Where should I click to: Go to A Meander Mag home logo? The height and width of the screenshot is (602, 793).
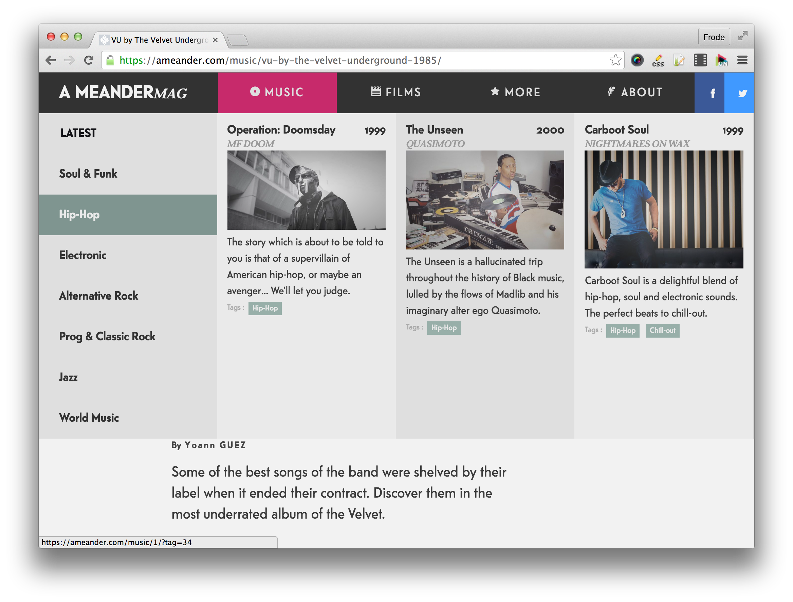[123, 93]
